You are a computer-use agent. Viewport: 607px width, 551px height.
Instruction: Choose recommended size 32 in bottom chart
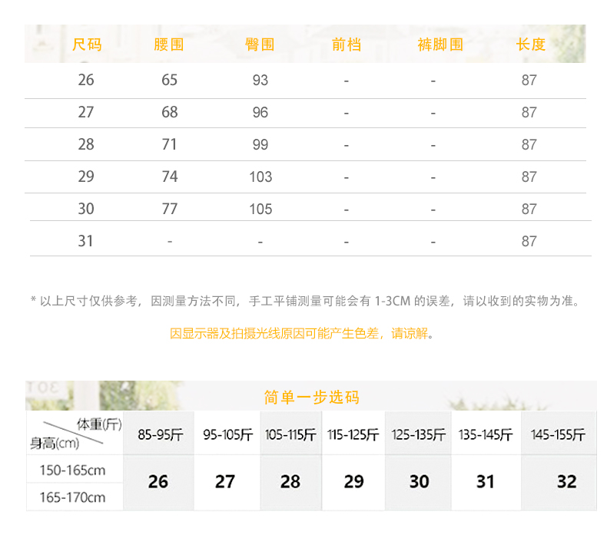tap(566, 482)
